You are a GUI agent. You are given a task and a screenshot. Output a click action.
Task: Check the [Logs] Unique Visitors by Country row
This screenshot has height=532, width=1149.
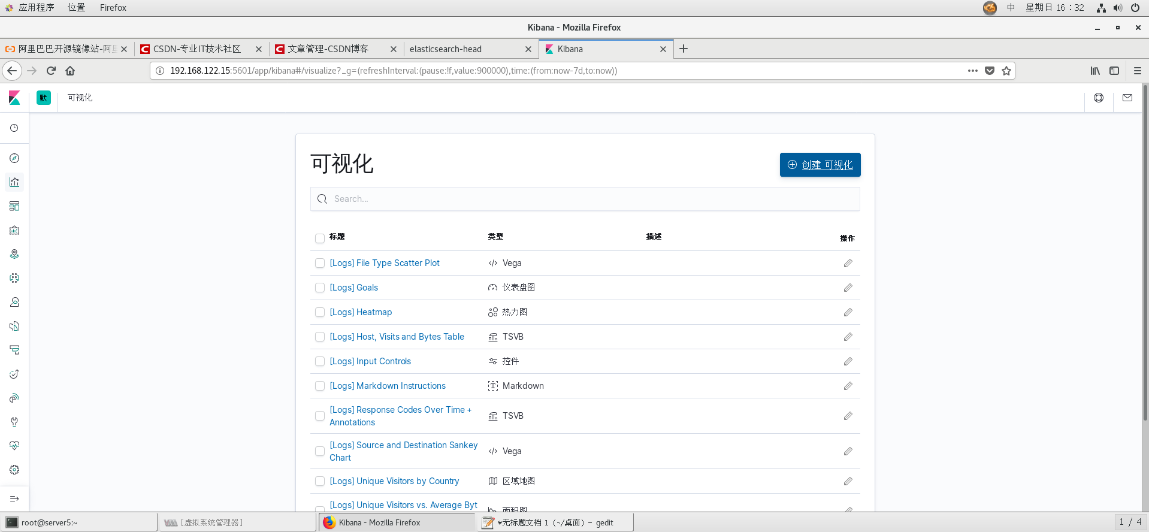(320, 481)
